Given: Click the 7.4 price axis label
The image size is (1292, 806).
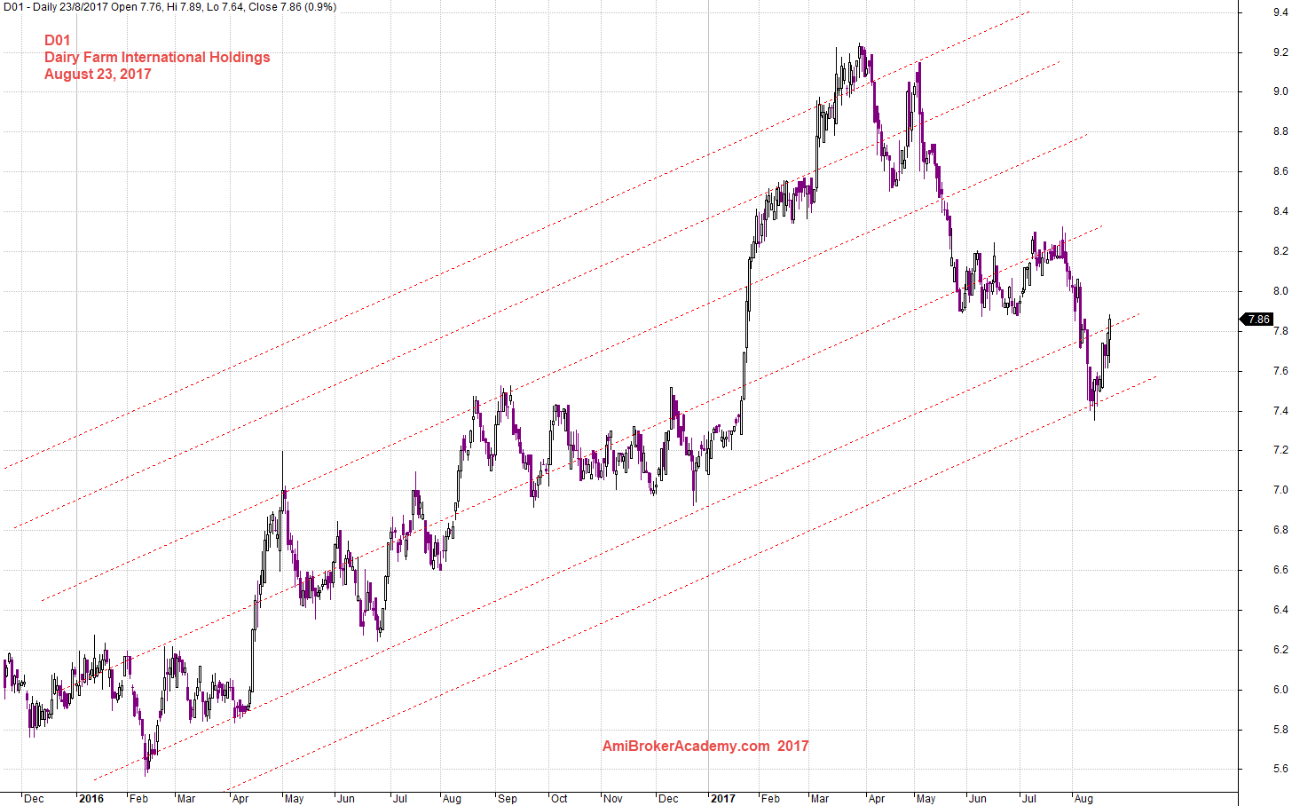Looking at the screenshot, I should (1280, 411).
